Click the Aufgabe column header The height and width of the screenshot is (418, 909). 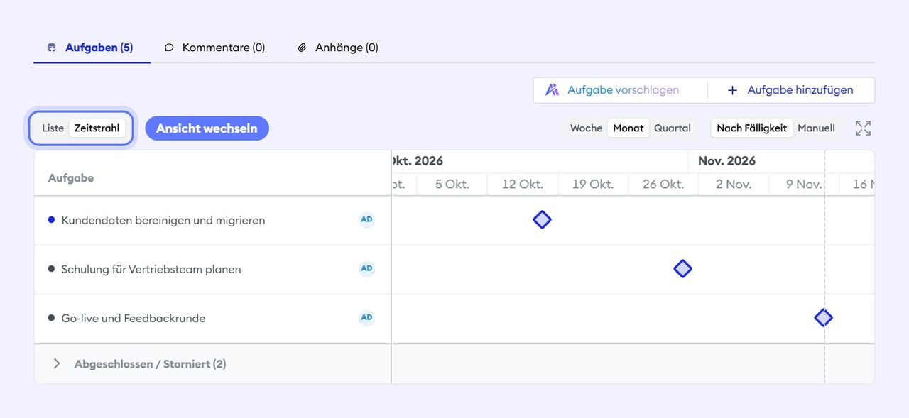(71, 178)
